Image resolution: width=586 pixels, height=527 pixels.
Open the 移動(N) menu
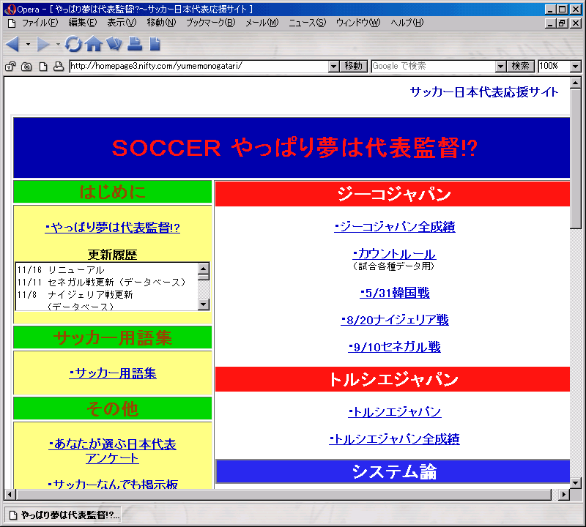[x=161, y=23]
